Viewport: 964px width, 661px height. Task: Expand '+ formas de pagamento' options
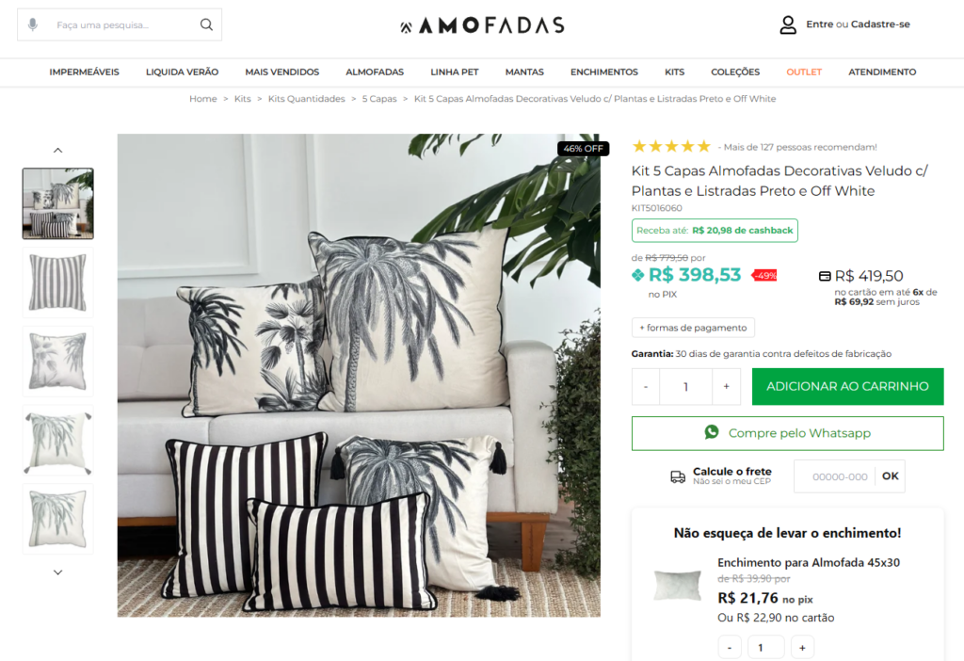coord(693,328)
